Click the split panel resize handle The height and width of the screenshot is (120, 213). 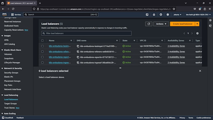(x=120, y=68)
